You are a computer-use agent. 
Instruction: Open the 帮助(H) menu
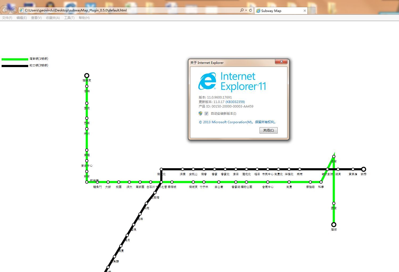coord(84,18)
